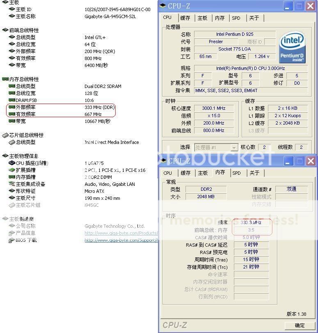
Task: Open the SPD tab in upper CPU-Z window
Action: [x=236, y=18]
